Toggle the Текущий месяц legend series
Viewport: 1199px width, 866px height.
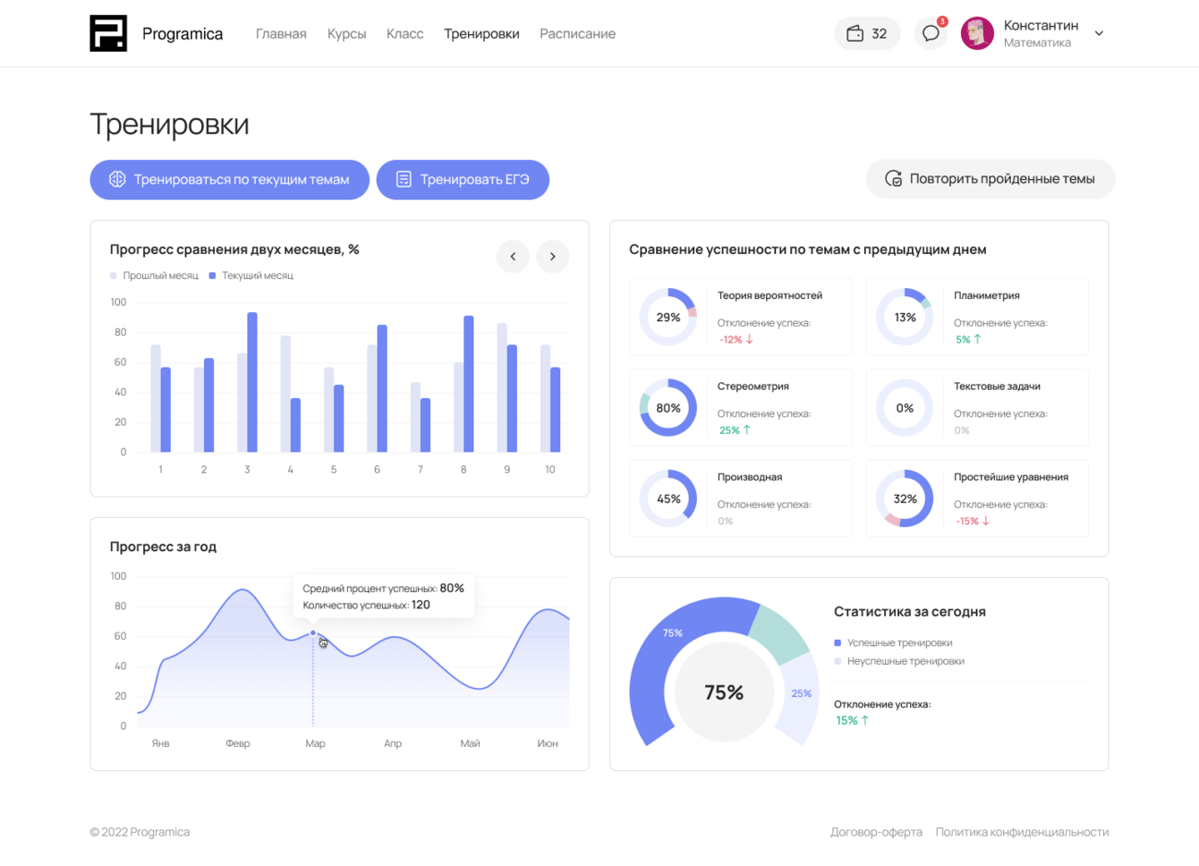[251, 276]
